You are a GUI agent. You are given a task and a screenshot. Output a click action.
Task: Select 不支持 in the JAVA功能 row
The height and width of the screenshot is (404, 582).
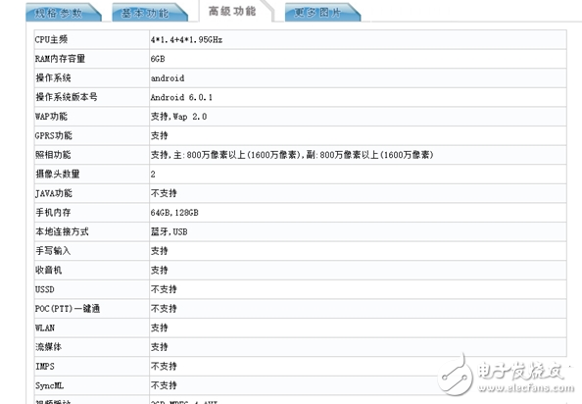pyautogui.click(x=164, y=193)
